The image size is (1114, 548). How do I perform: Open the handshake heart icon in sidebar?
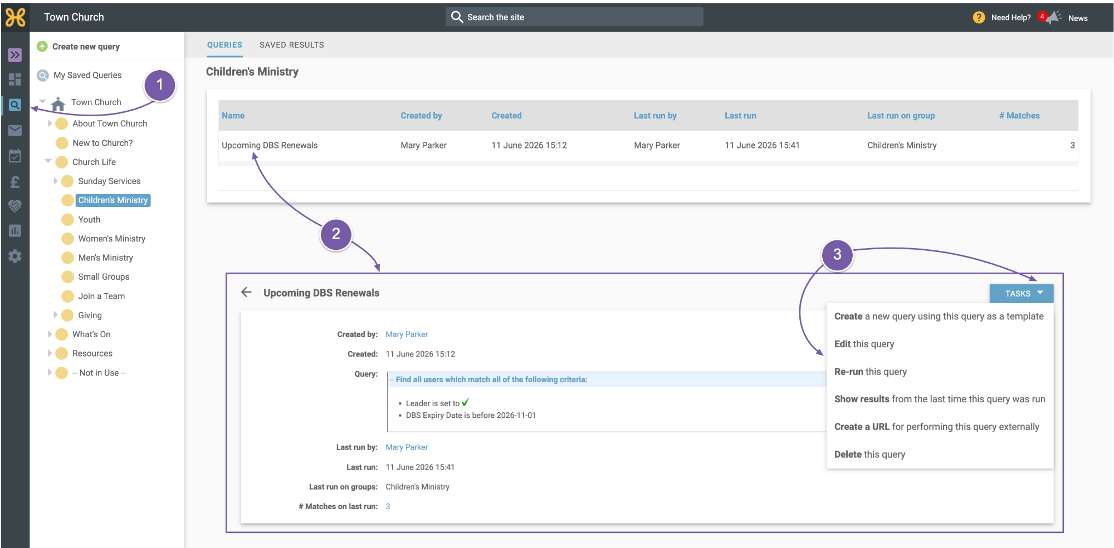click(x=15, y=206)
